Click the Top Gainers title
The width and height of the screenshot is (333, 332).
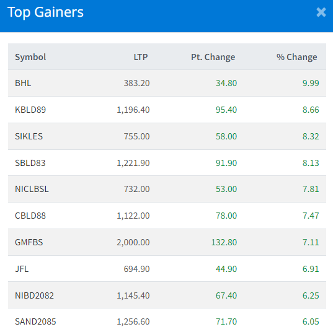click(x=45, y=12)
